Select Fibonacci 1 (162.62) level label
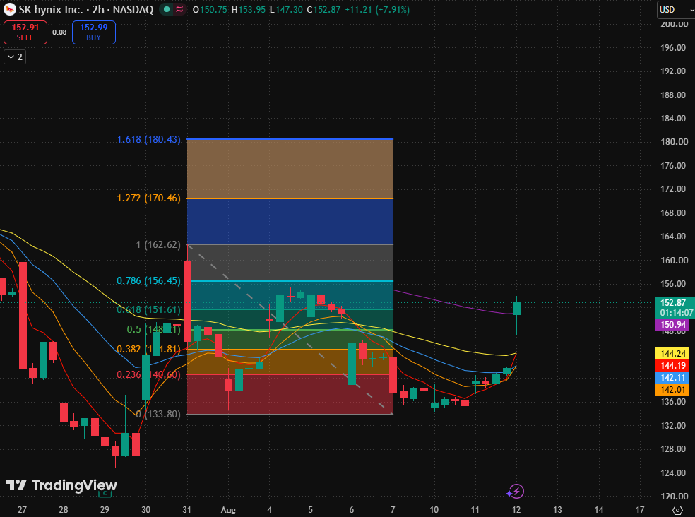Viewport: 695px width, 517px height. point(158,245)
